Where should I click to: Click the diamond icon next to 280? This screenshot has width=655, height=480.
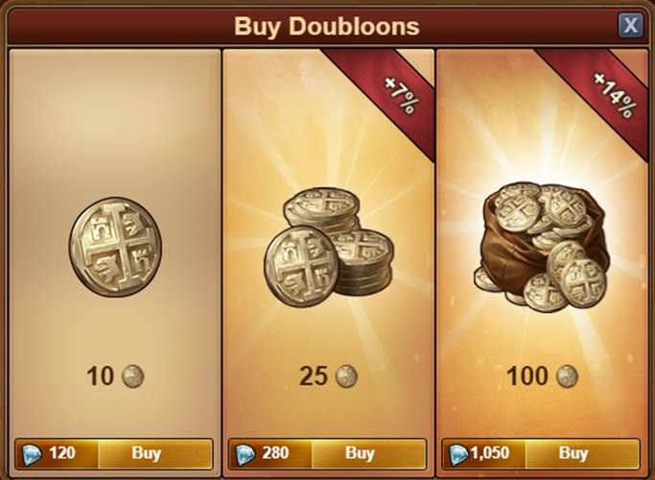[246, 454]
